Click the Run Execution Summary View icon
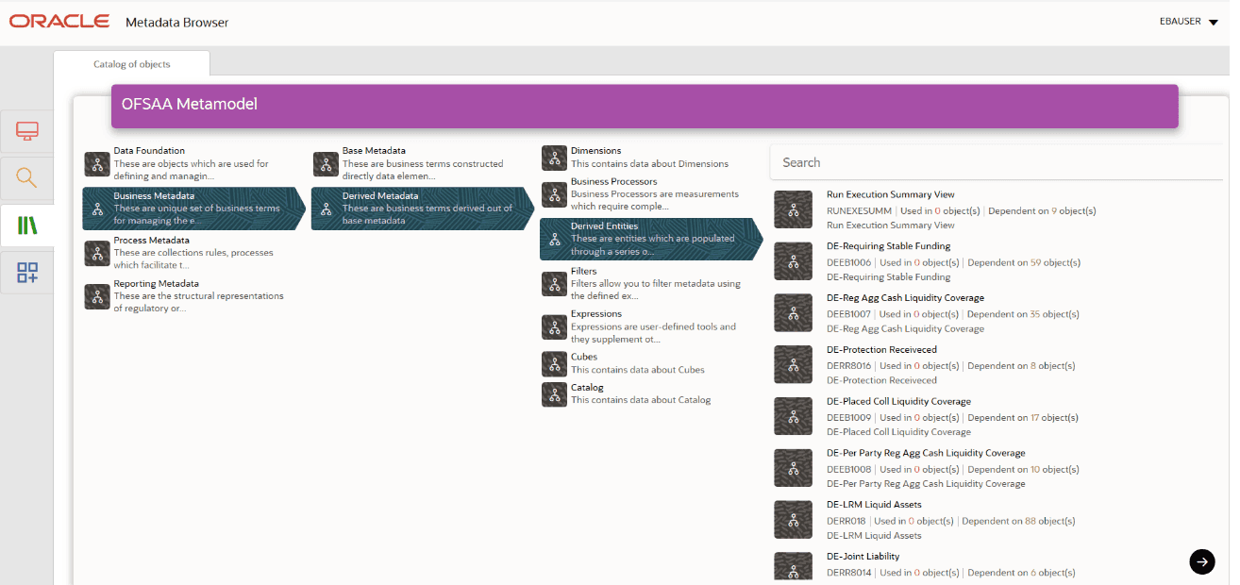 point(794,209)
